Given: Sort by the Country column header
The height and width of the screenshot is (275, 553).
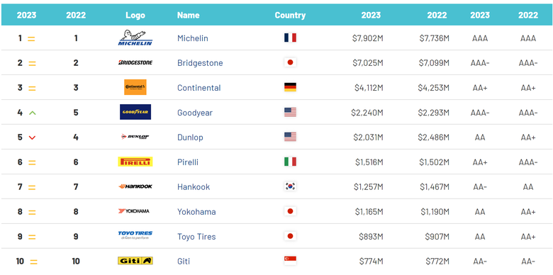Looking at the screenshot, I should click(290, 15).
